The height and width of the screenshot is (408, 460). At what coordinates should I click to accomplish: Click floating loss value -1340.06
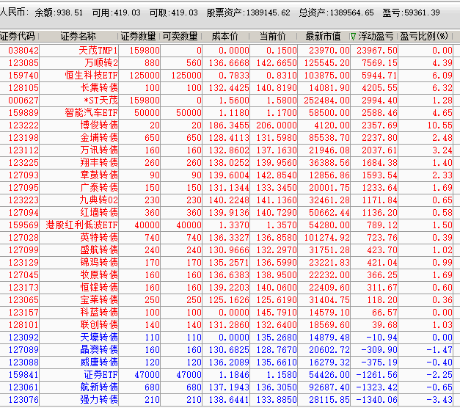[x=376, y=399]
